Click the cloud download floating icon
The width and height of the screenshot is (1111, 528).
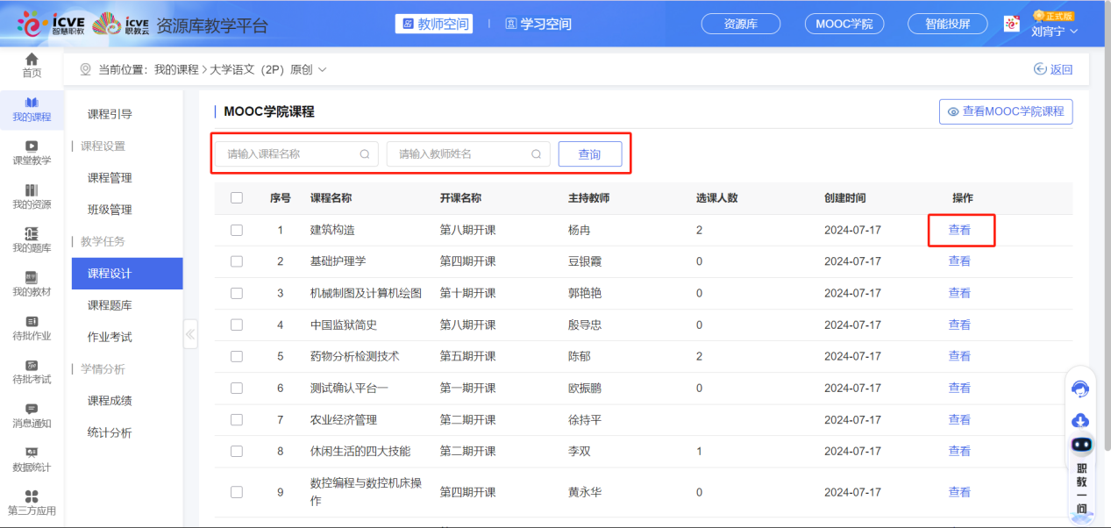pyautogui.click(x=1080, y=420)
